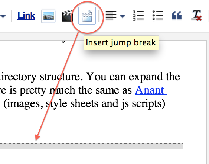Click the Insert jump break icon

(x=87, y=16)
